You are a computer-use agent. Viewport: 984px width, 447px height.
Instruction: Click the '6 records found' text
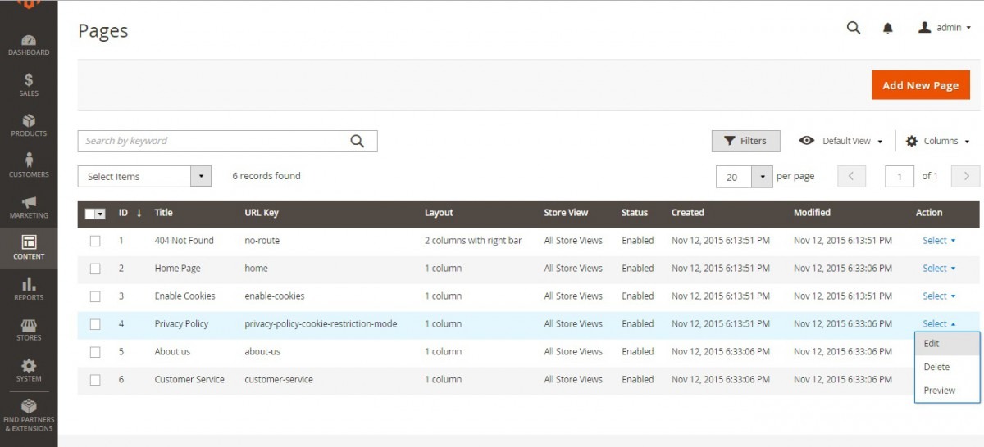click(x=266, y=176)
